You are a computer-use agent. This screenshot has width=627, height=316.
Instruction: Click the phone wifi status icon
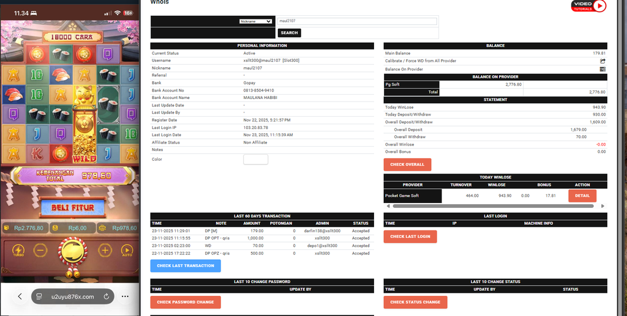117,13
